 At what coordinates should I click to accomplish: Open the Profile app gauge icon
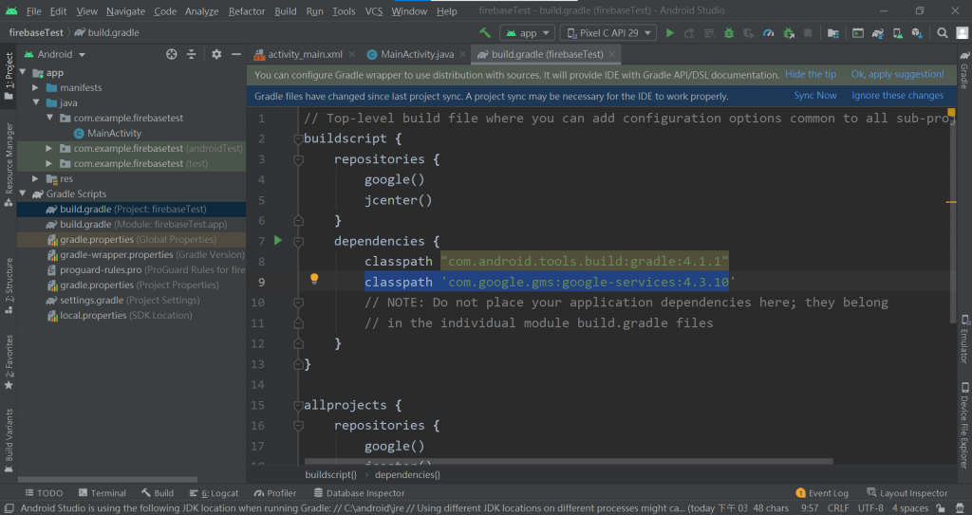click(x=769, y=33)
